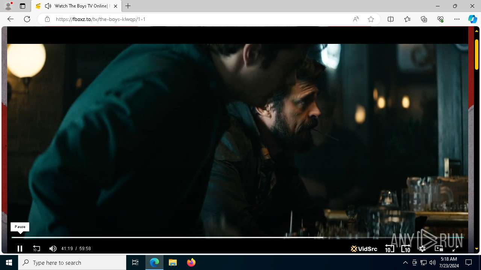
Task: Mute the video player volume
Action: pos(53,248)
